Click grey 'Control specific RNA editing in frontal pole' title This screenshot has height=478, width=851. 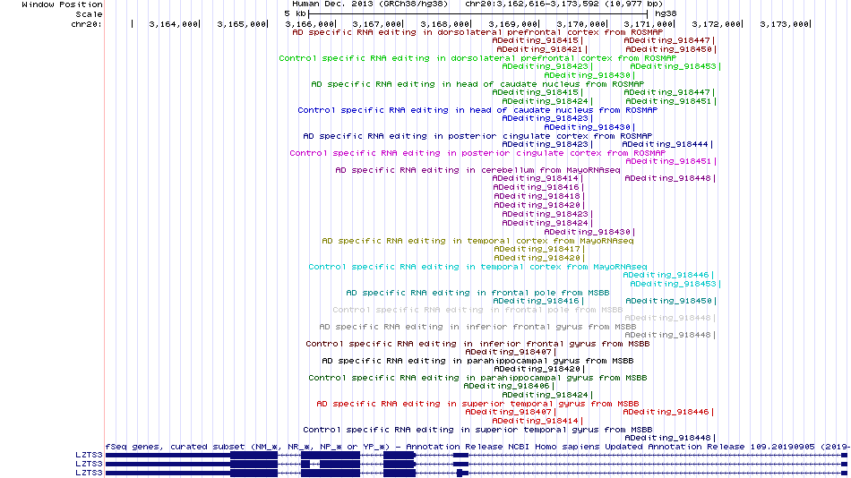pyautogui.click(x=477, y=310)
